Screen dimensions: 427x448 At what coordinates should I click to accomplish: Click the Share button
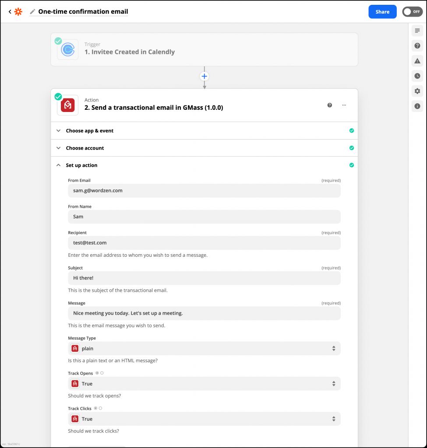click(x=382, y=11)
